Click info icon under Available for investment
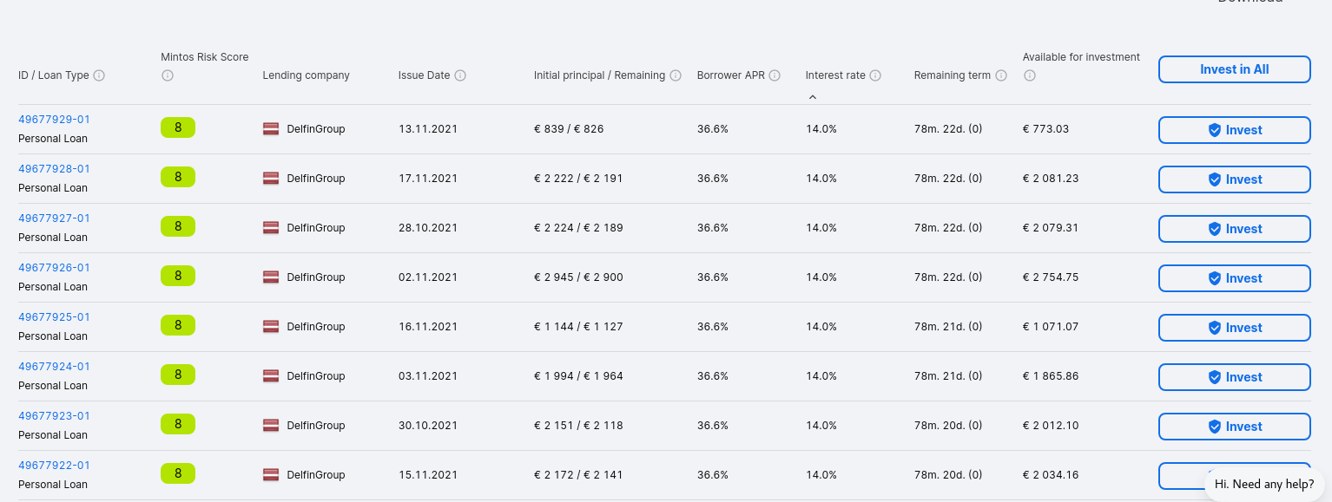1332x502 pixels. click(1030, 75)
